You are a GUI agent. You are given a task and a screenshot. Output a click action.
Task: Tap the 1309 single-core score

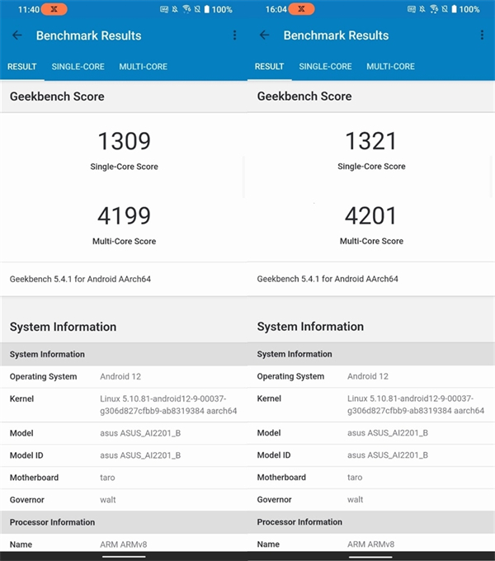click(124, 141)
